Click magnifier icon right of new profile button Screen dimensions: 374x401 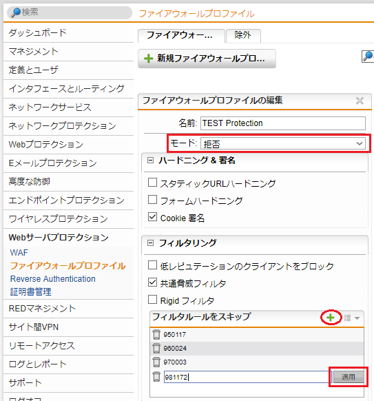coord(368,56)
